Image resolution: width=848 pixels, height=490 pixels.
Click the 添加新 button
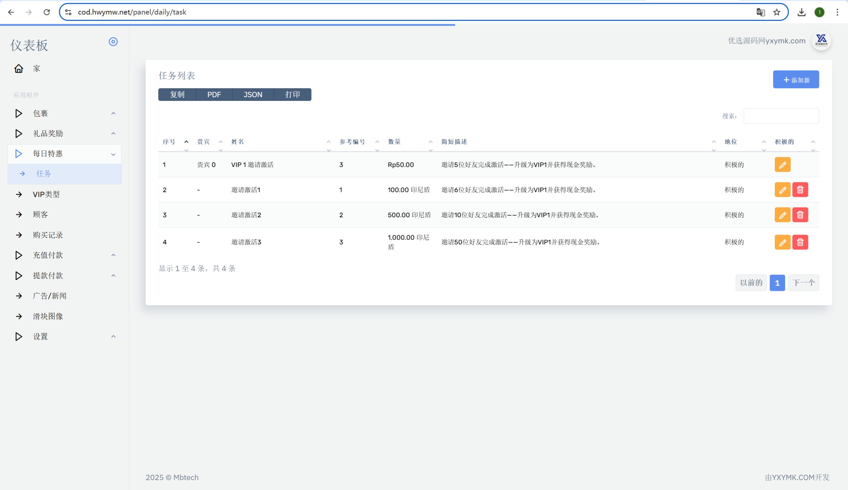pyautogui.click(x=796, y=80)
